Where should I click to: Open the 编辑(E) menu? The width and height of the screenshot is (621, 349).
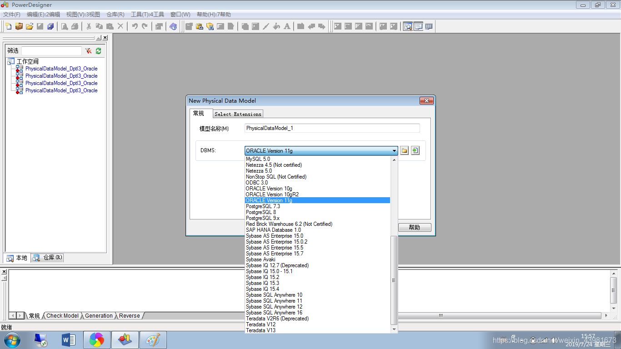pos(43,15)
